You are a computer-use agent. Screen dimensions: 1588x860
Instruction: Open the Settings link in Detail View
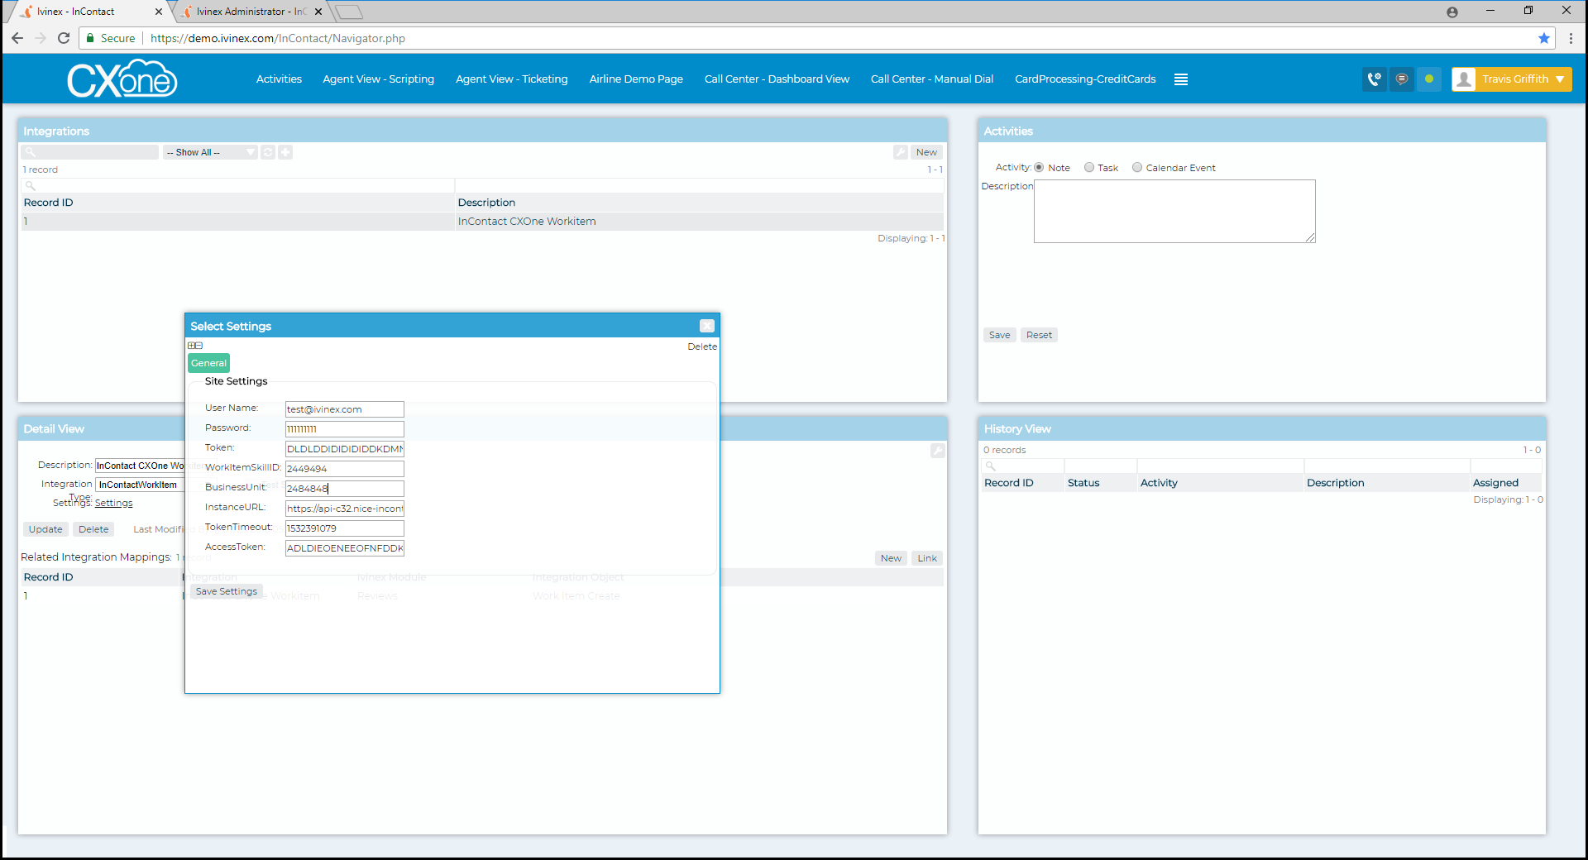tap(113, 503)
